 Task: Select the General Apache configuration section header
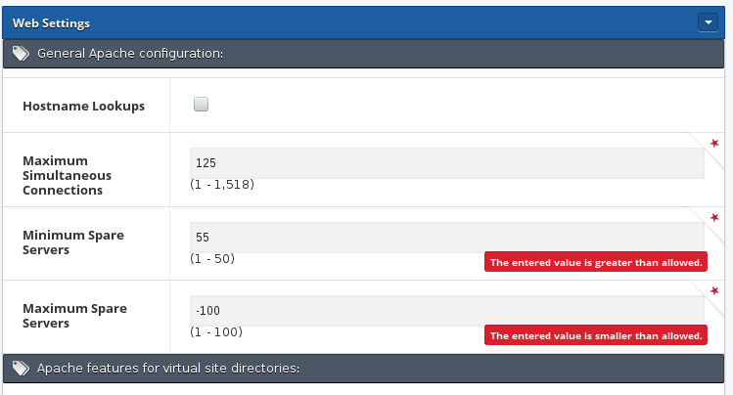(363, 54)
